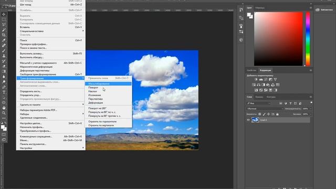Switch to the Свойства tab
336x189 pixels.
[x=251, y=70]
